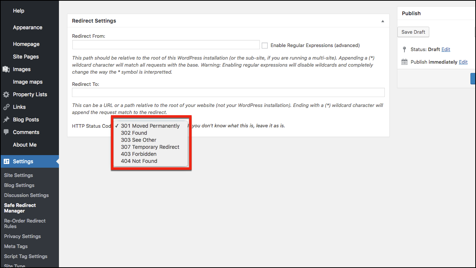The height and width of the screenshot is (268, 476).
Task: Enable Regular Expressions checkbox
Action: coord(265,46)
